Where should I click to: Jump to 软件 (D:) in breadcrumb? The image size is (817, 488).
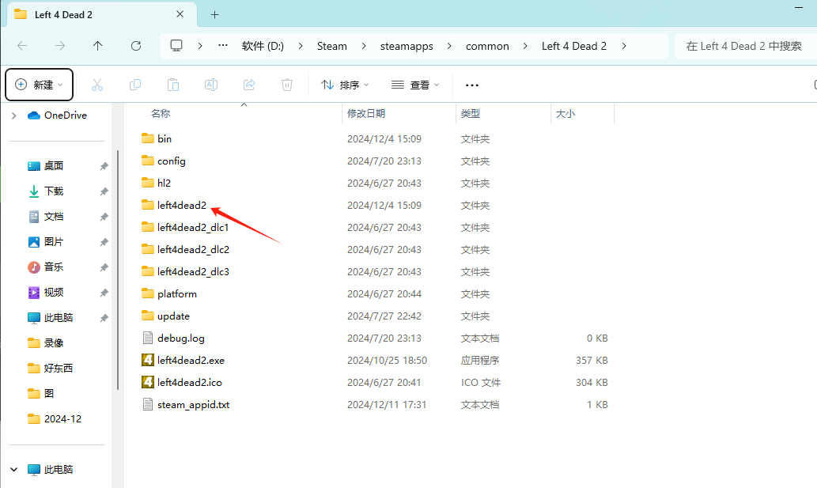(263, 46)
